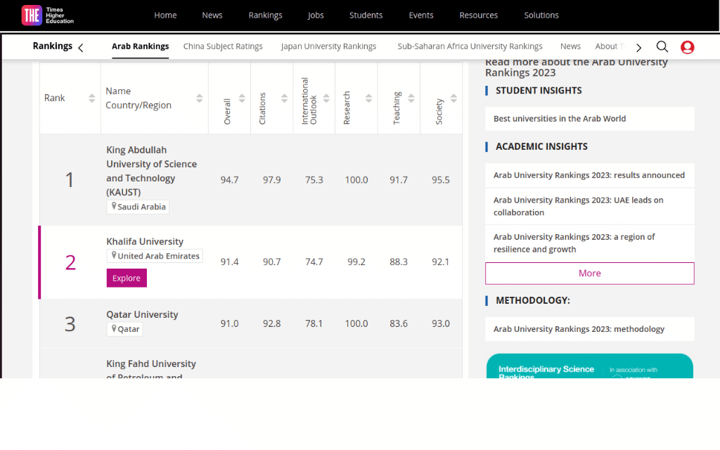Open the search magnifier icon
This screenshot has width=720, height=450.
[x=662, y=46]
